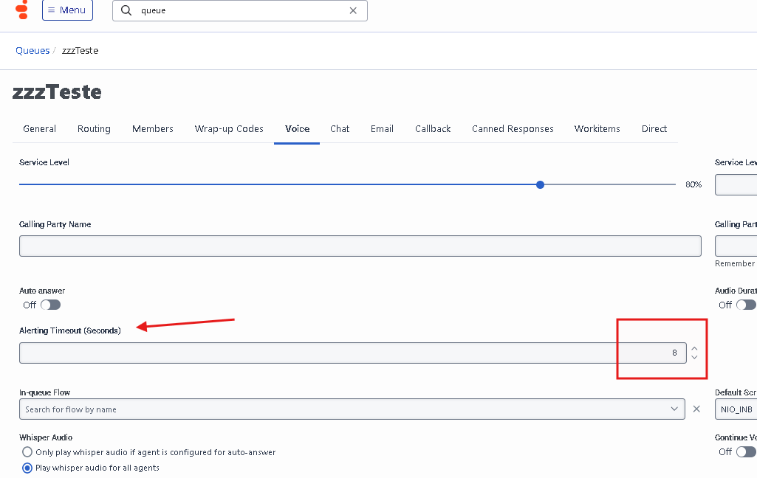Go to the Wrap-up Codes tab
This screenshot has width=757, height=478.
pos(229,129)
